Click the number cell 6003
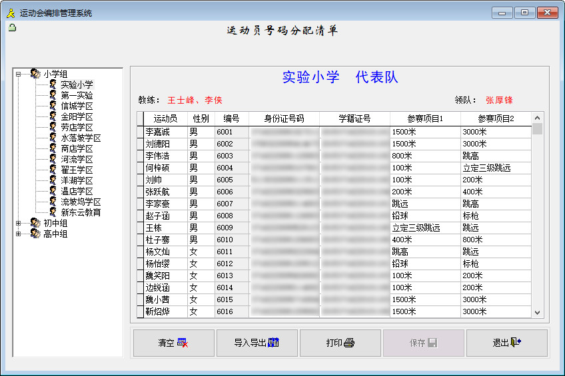 (232, 156)
